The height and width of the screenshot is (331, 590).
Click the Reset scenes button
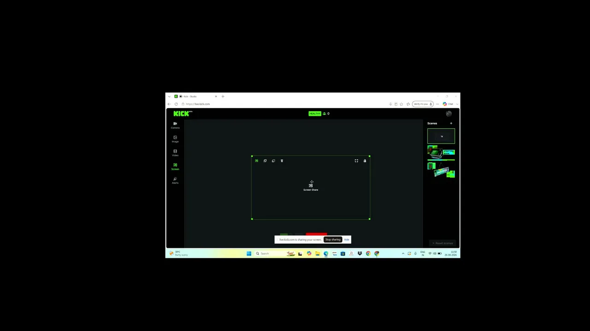tap(442, 243)
